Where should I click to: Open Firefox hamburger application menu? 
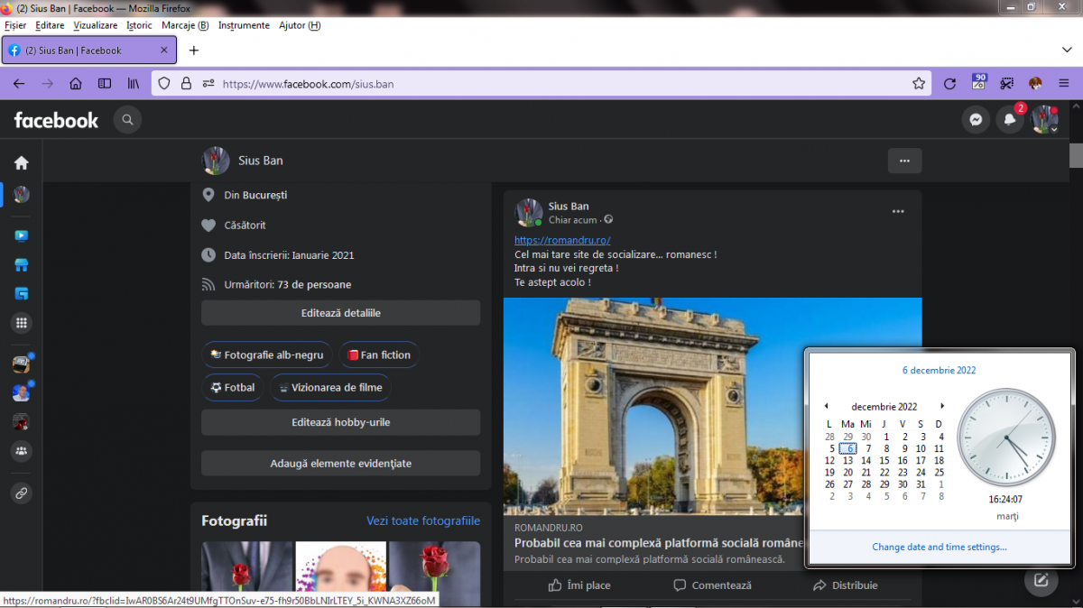click(1064, 84)
